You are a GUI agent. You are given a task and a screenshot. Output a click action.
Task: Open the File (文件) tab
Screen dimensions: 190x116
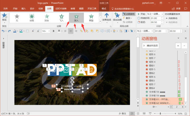coord(6,9)
